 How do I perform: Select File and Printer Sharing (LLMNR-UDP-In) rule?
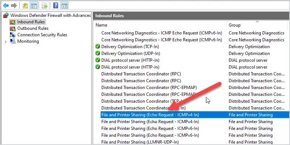coord(140,142)
